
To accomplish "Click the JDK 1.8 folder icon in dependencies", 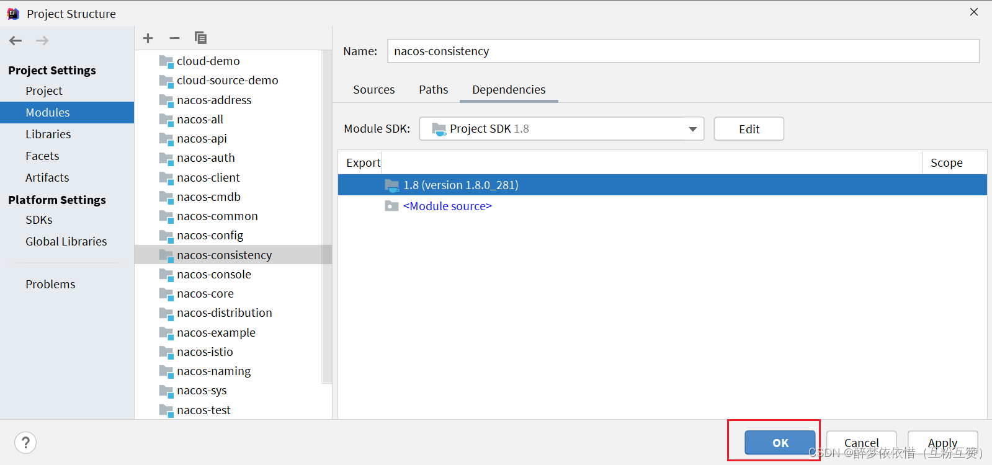I will (x=391, y=185).
